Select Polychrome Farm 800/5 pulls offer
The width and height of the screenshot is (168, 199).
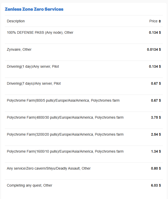point(63,101)
